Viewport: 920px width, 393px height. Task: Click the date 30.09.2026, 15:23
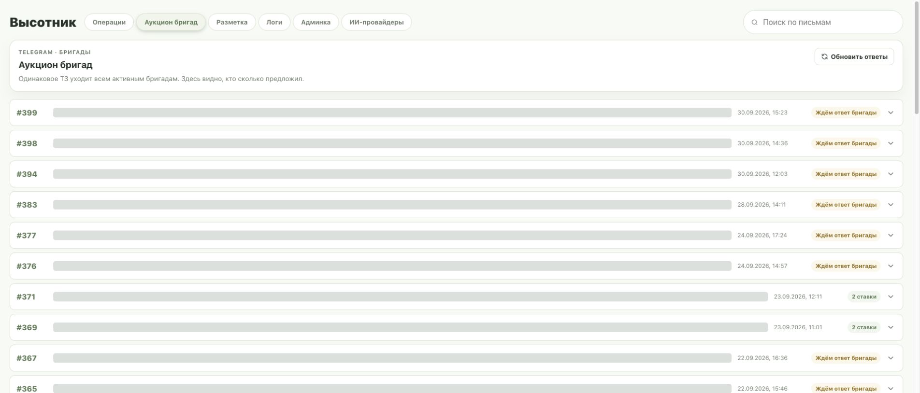tap(762, 112)
